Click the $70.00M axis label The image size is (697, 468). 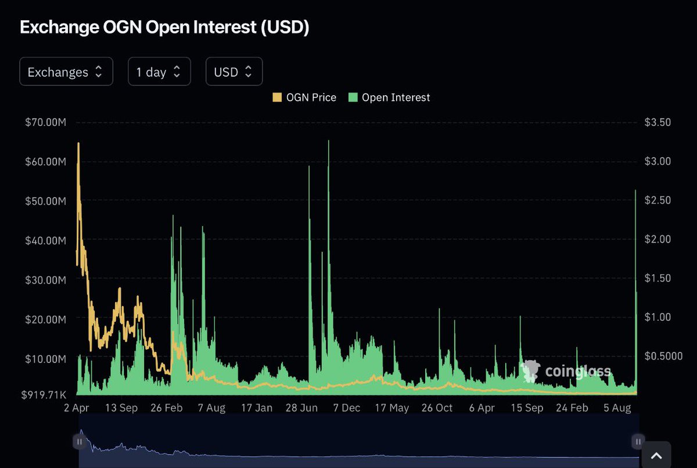point(46,122)
